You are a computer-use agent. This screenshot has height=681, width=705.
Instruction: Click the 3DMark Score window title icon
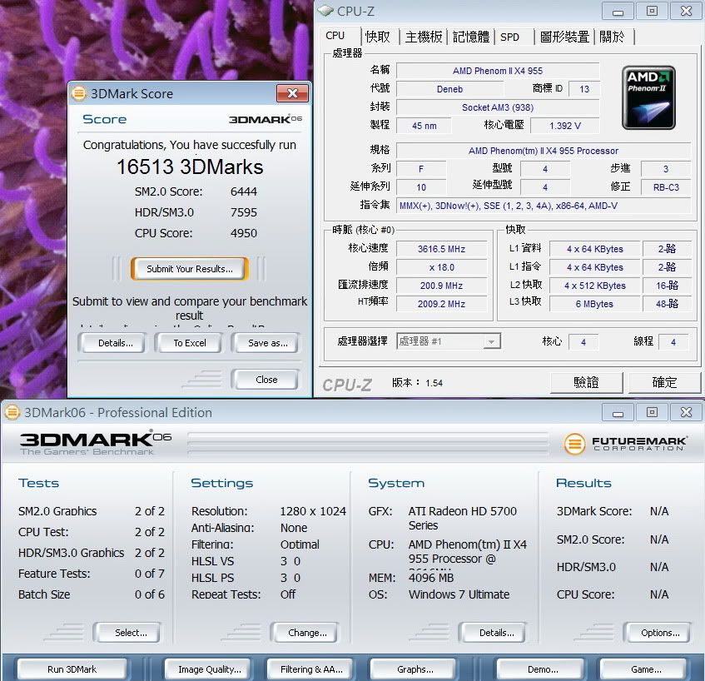(x=79, y=94)
